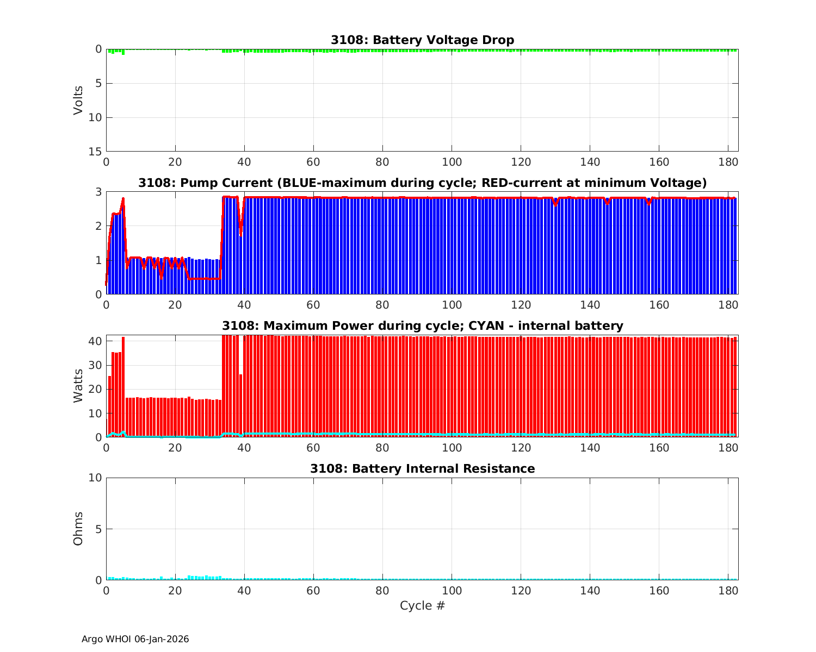Click the short red power bar near cycle 39
This screenshot has height=652, width=816.
(240, 405)
